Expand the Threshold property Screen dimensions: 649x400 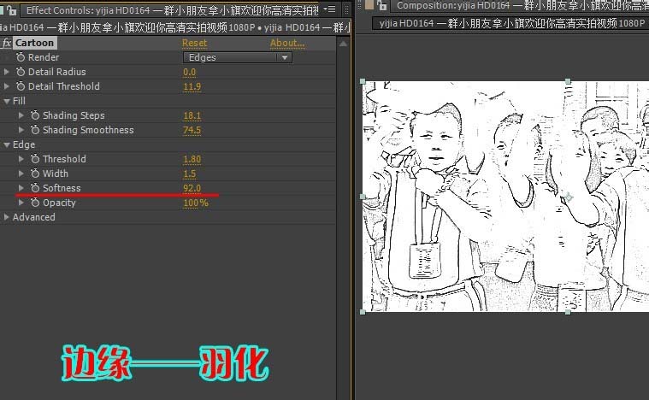click(21, 158)
